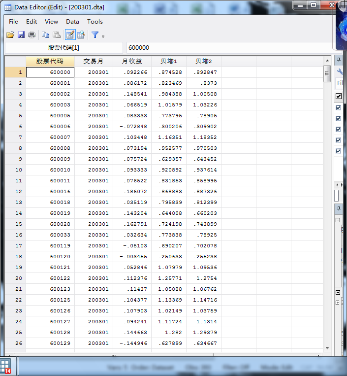Toggle the third variable checkbox under select-all
Screen dimensions: 347x376
pos(338,129)
